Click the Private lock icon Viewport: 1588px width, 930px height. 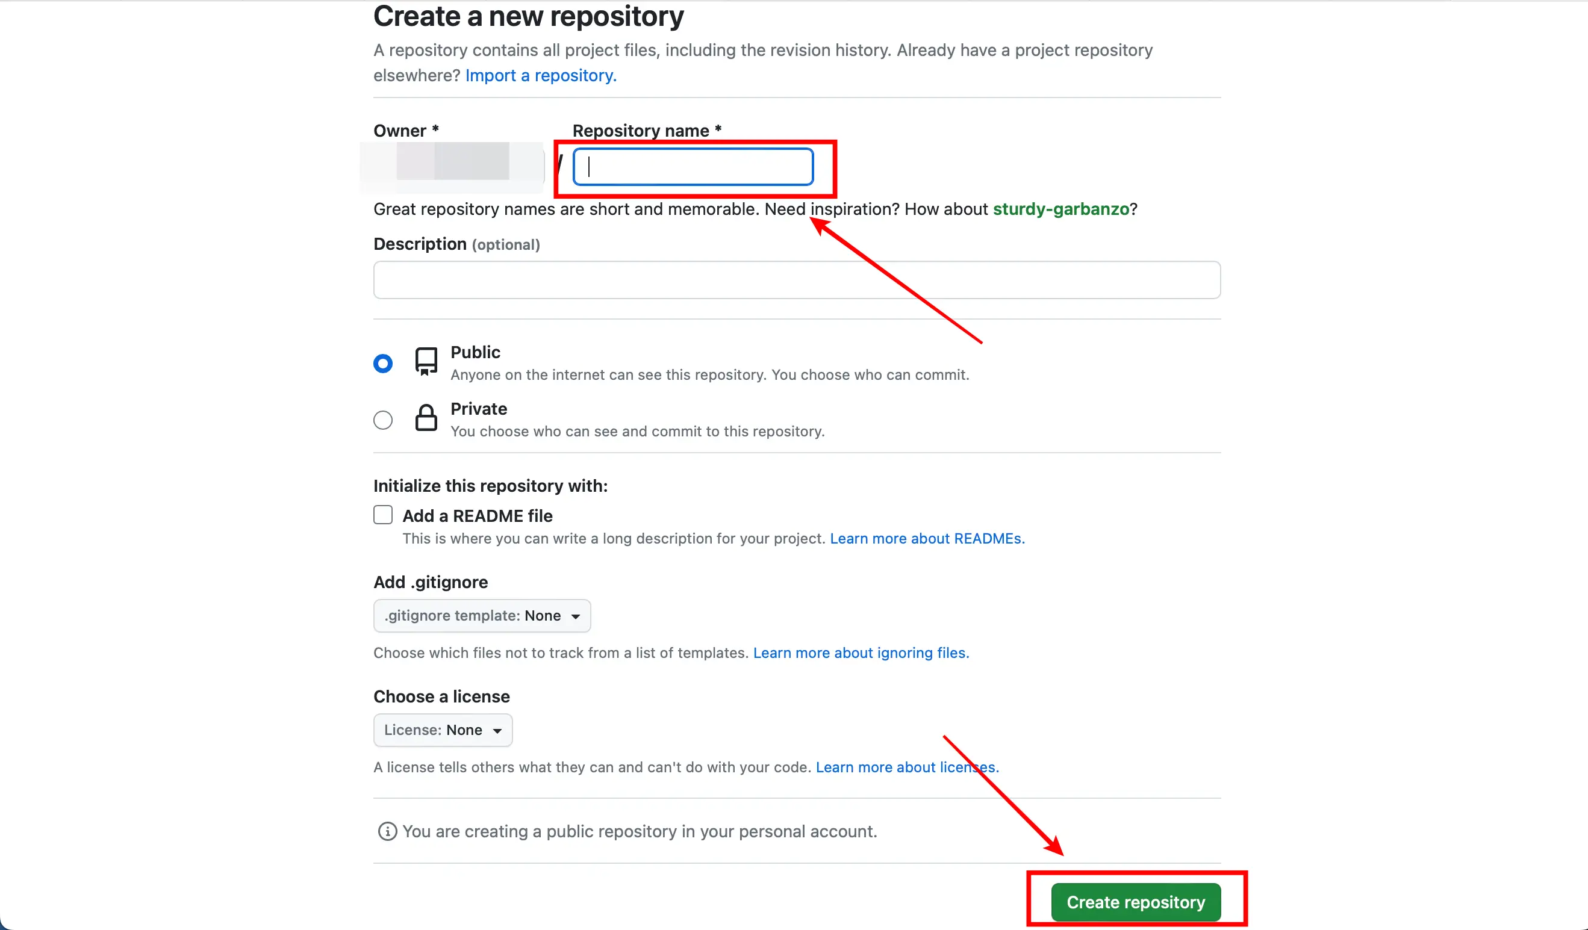[426, 418]
